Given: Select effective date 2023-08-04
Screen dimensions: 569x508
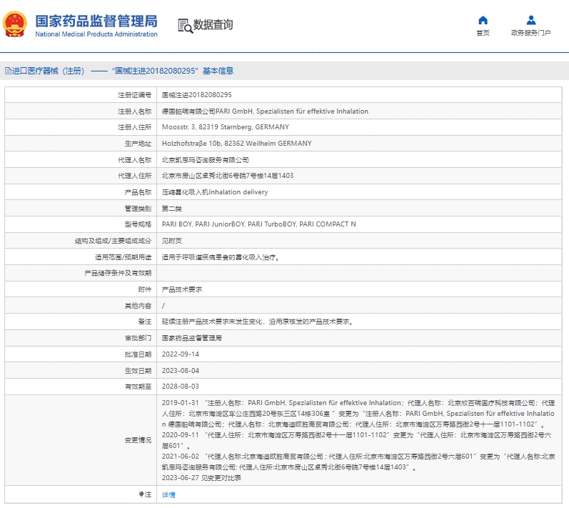Looking at the screenshot, I should click(x=181, y=370).
